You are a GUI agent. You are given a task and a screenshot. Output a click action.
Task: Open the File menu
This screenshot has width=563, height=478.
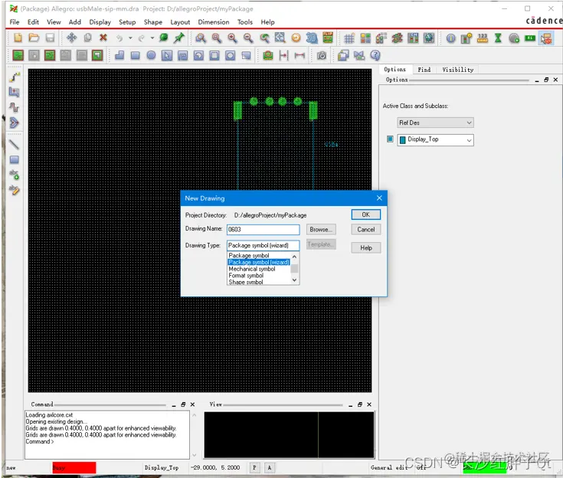point(15,22)
